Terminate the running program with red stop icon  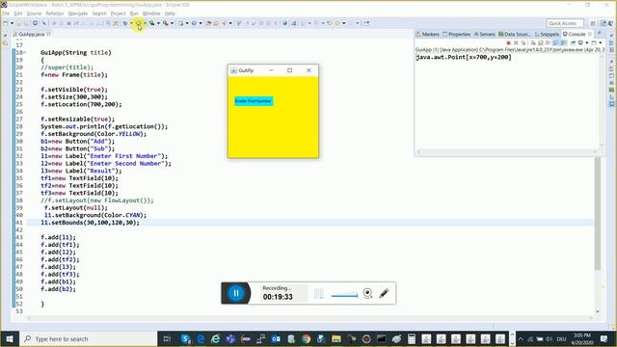(x=508, y=42)
